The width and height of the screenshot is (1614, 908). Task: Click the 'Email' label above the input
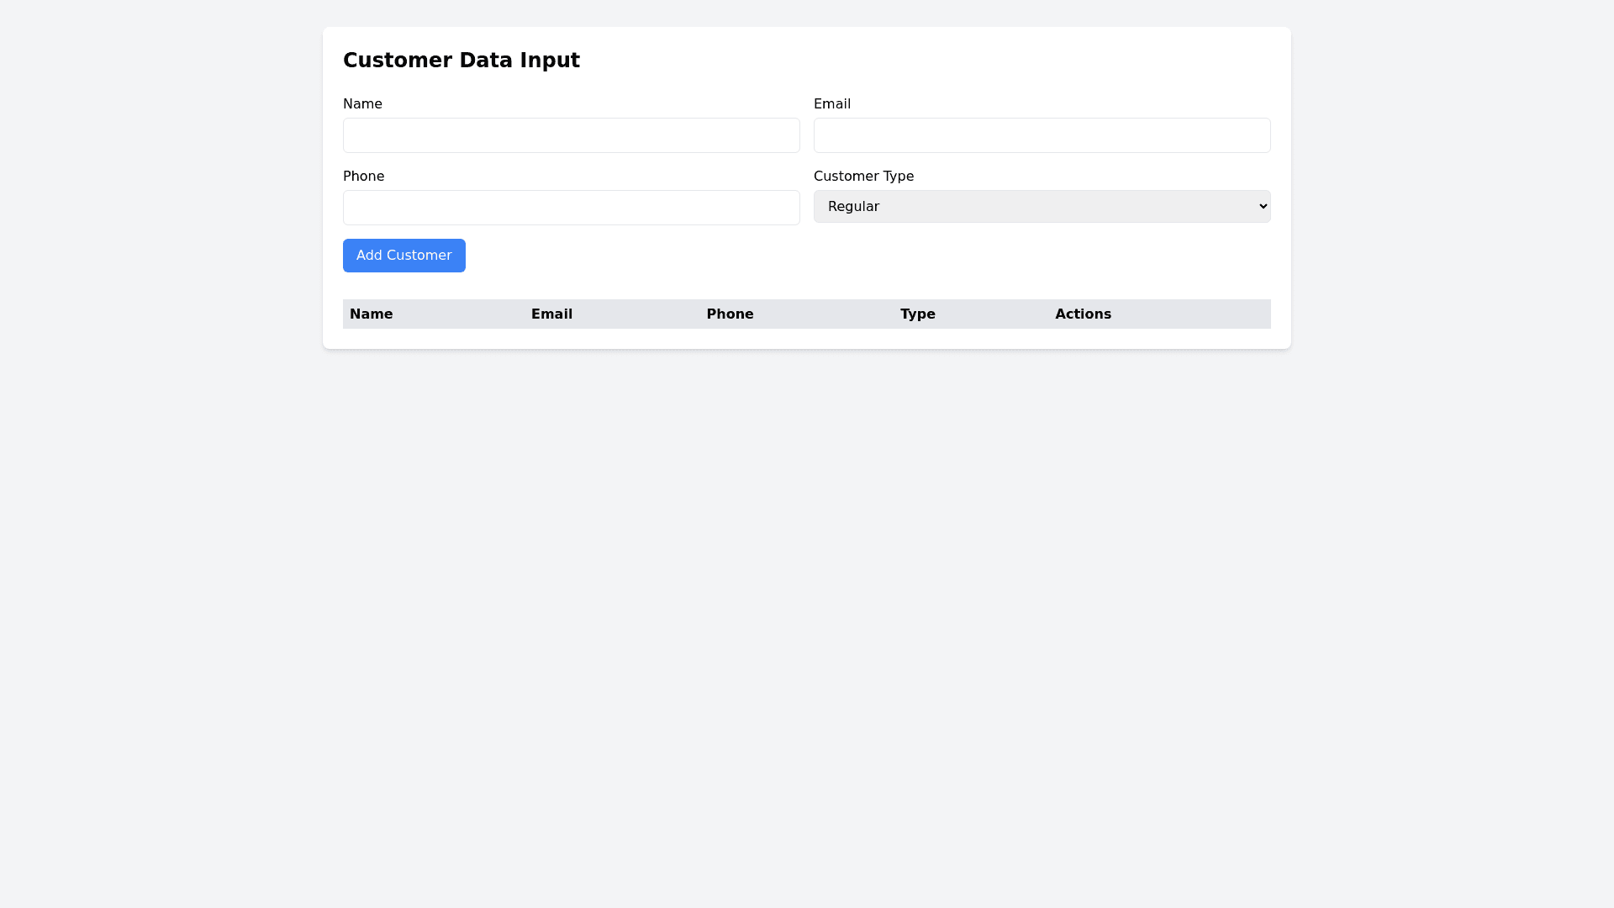coord(831,104)
